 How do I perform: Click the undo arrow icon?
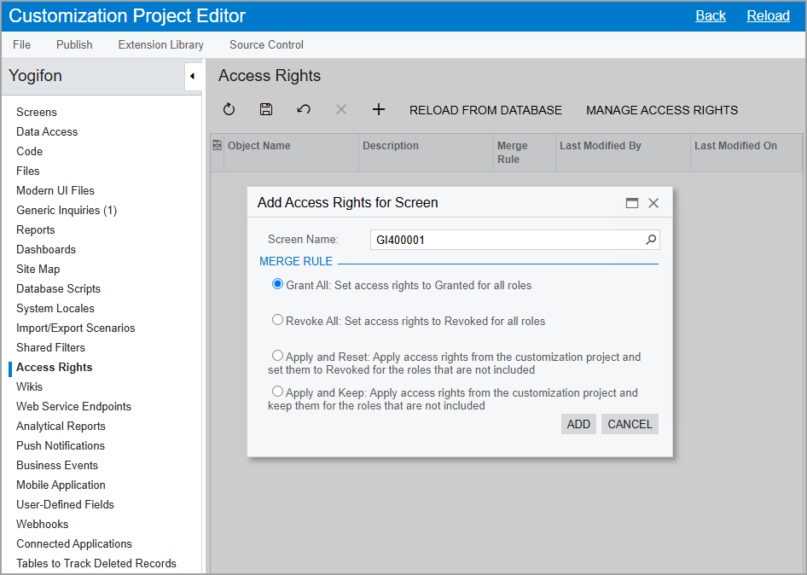(304, 109)
